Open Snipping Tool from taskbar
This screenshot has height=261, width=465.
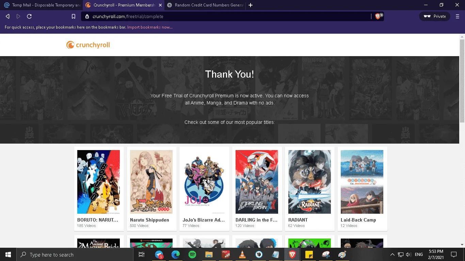325,255
